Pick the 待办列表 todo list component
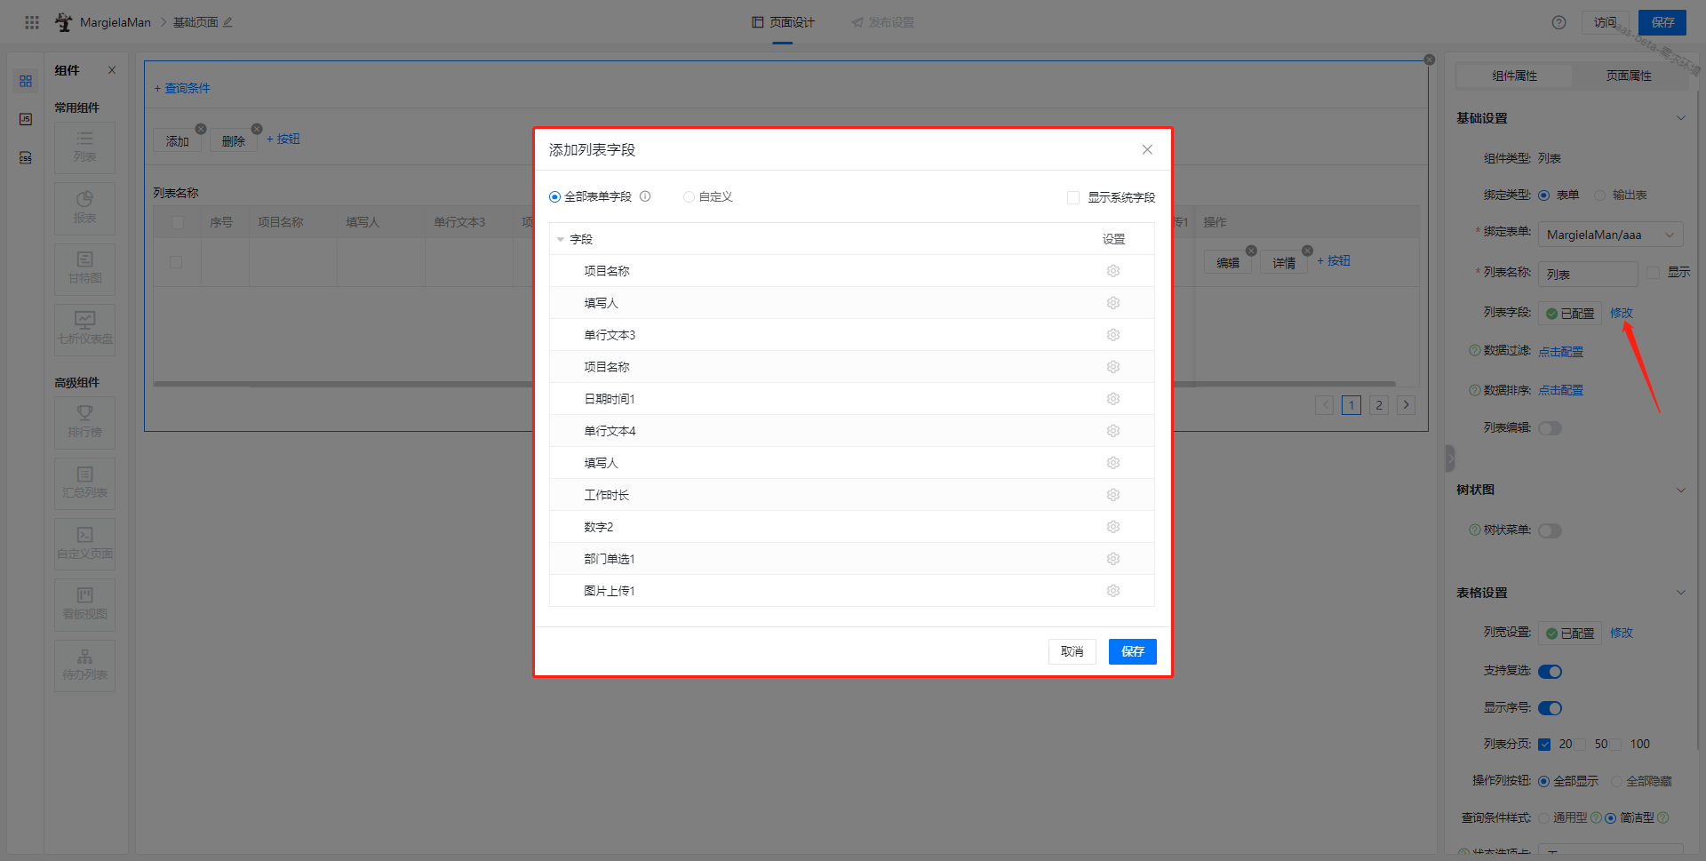This screenshot has width=1706, height=861. 84,665
